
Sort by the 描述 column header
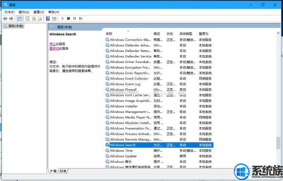click(158, 34)
